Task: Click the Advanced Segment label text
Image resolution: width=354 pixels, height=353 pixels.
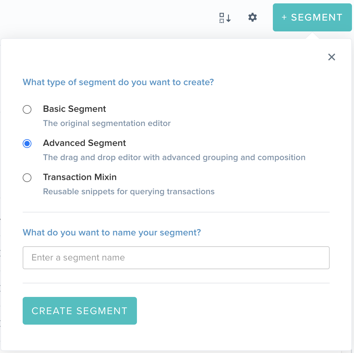Action: (84, 143)
